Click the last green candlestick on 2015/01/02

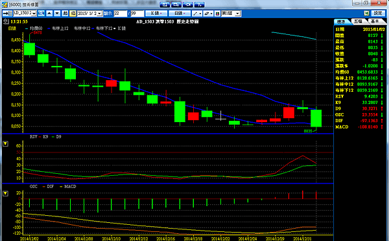click(x=316, y=118)
